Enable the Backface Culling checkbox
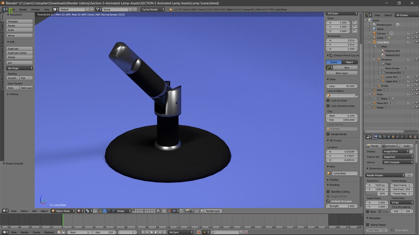This screenshot has width=419, height=235. 328,191
